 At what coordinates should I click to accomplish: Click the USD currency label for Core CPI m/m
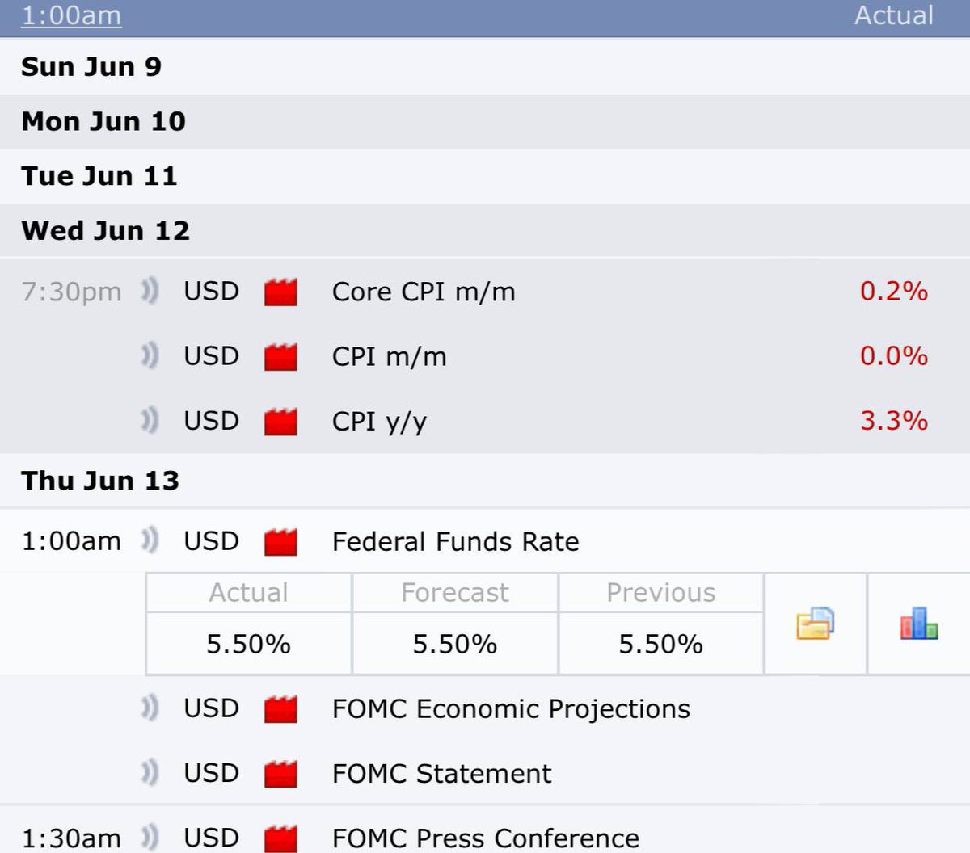click(x=211, y=291)
